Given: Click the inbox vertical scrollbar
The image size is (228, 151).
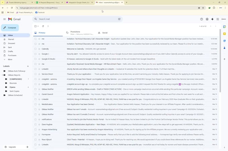Looking at the screenshot, I should coord(220,61).
